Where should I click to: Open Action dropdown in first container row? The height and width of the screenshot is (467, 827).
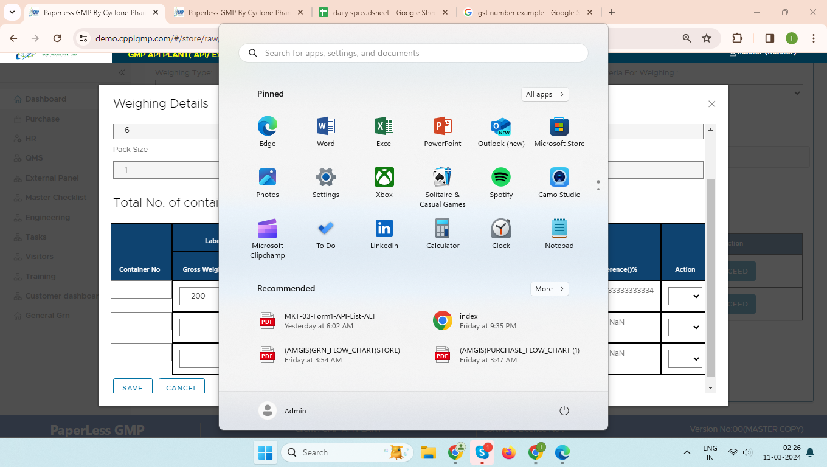pyautogui.click(x=685, y=296)
